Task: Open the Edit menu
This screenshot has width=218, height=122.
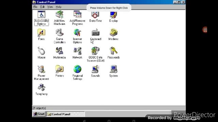Action: pyautogui.click(x=42, y=7)
